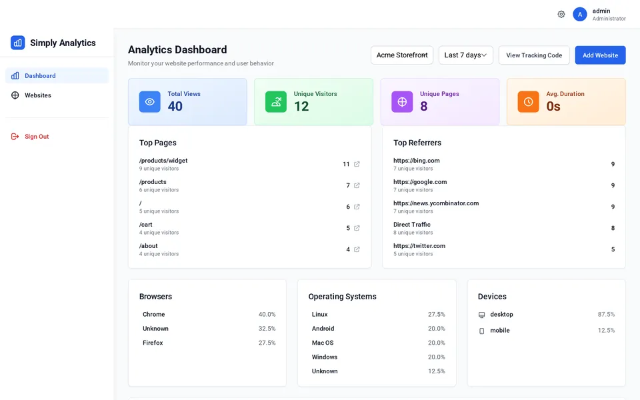Click the https://bing.com referrer
Viewport: 640px width, 400px height.
[416, 161]
